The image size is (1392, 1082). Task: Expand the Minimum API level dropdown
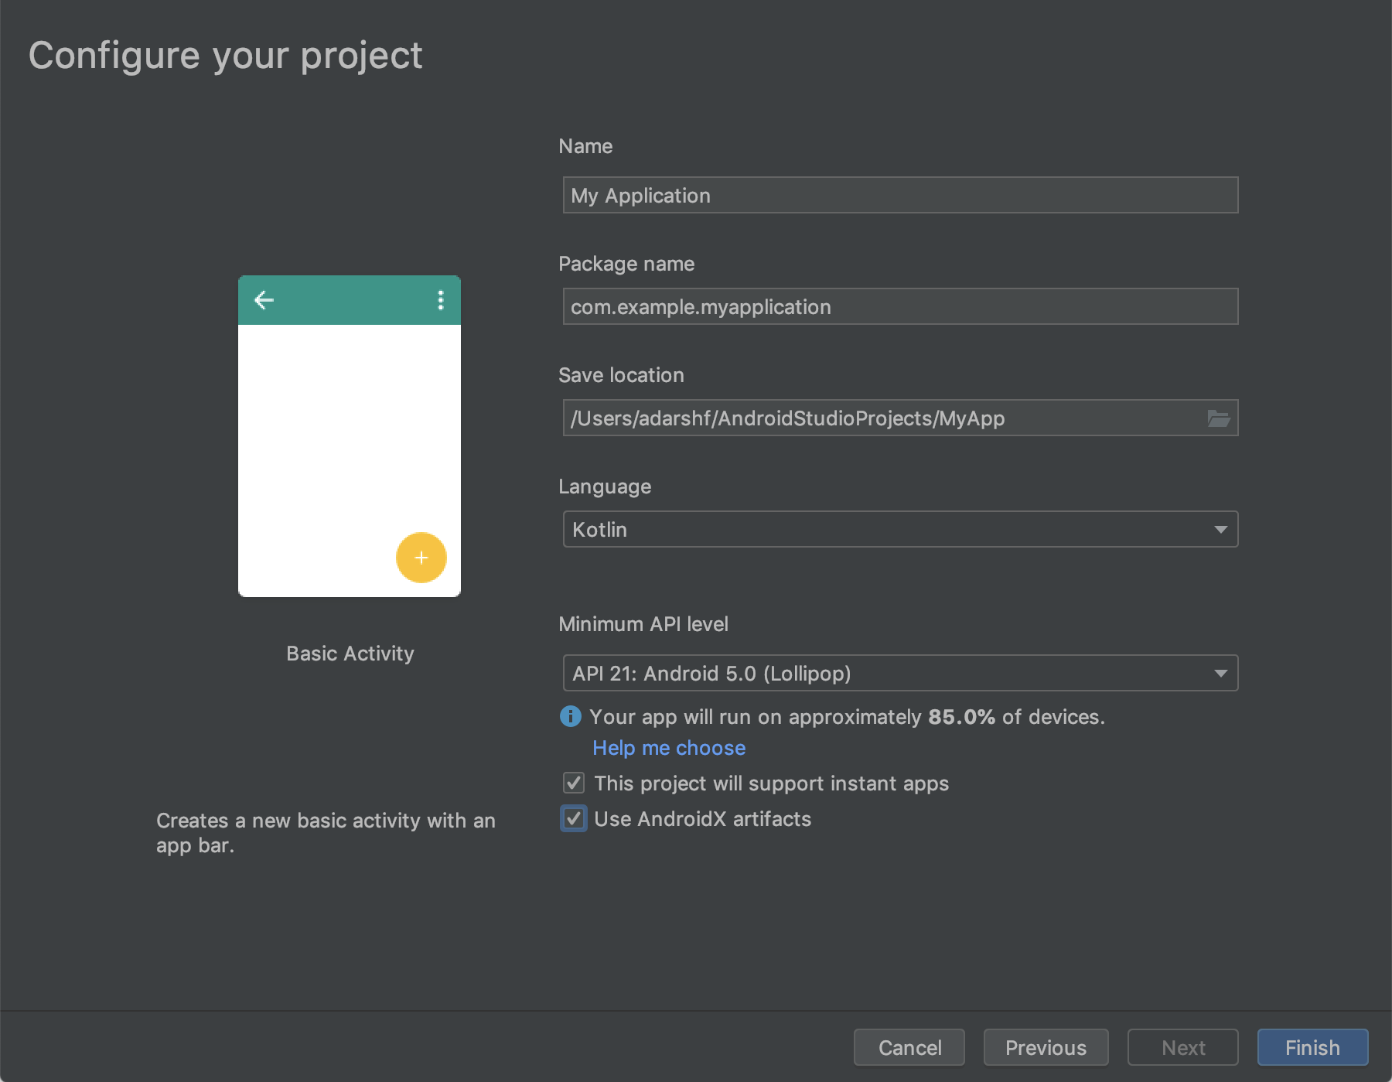click(x=900, y=673)
